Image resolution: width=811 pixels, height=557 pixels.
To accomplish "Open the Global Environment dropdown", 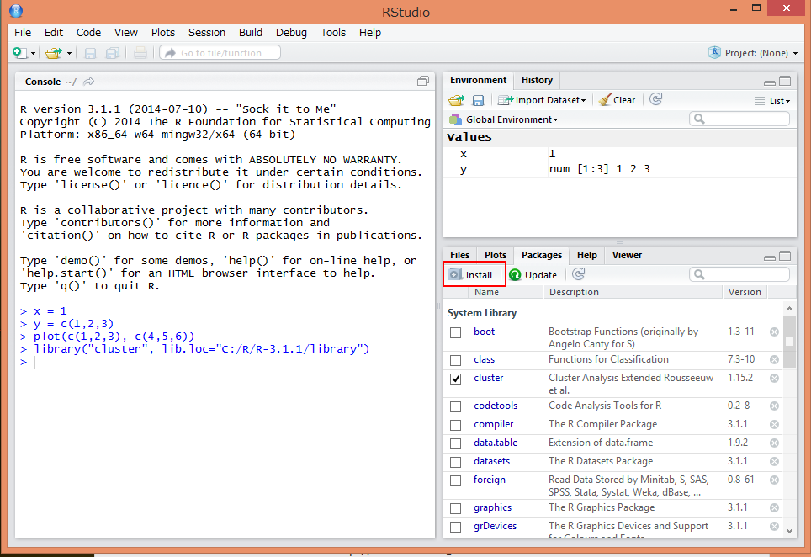I will (x=504, y=119).
